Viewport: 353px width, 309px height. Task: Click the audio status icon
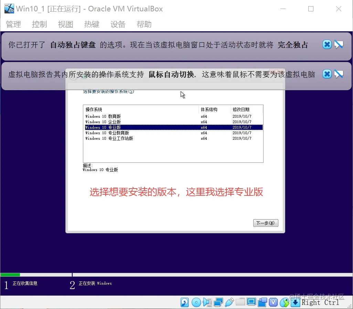point(207,302)
